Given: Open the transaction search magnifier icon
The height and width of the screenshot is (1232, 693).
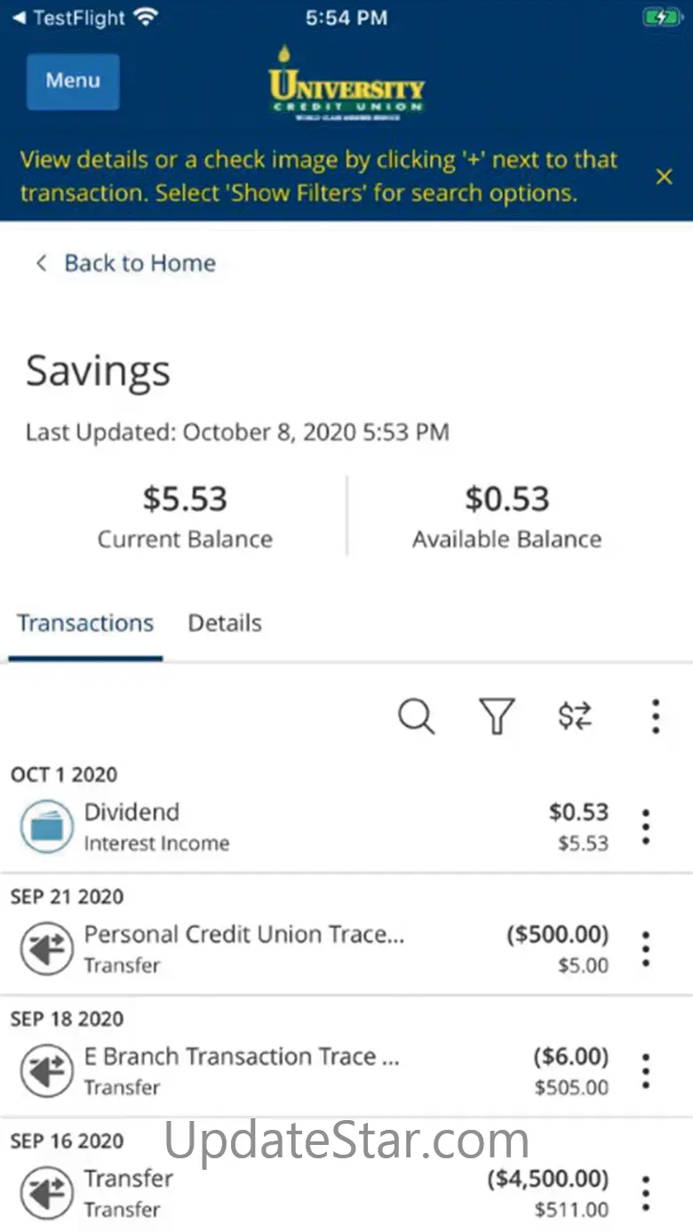Looking at the screenshot, I should point(416,716).
